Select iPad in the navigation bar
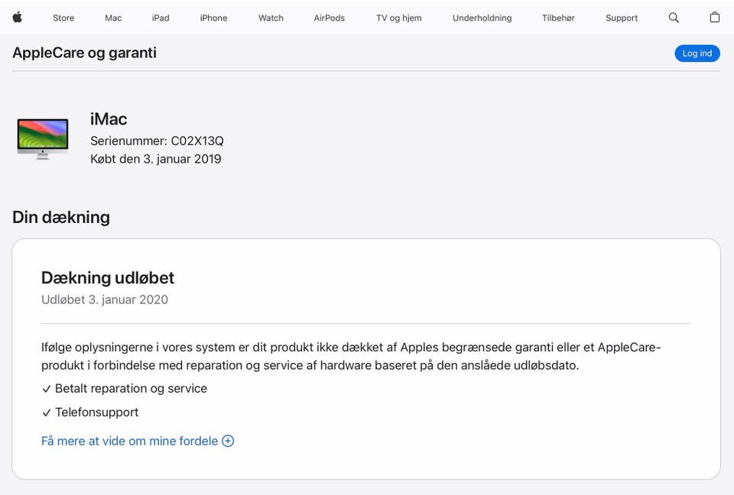Viewport: 734px width, 495px height. pyautogui.click(x=161, y=18)
